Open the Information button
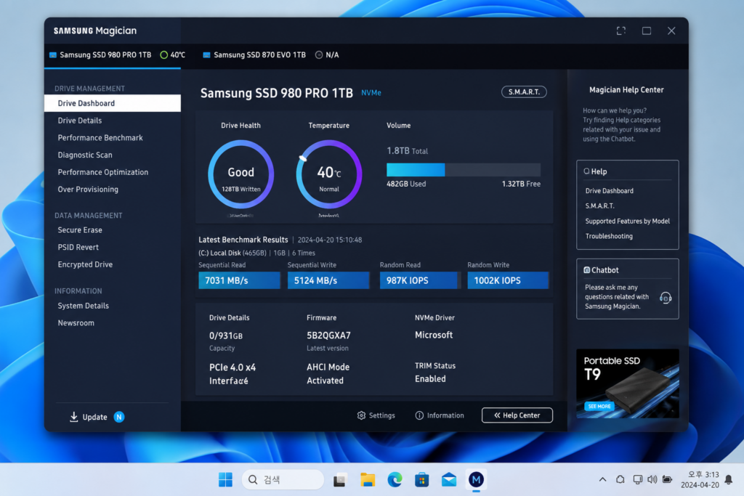The width and height of the screenshot is (744, 496). [x=440, y=415]
